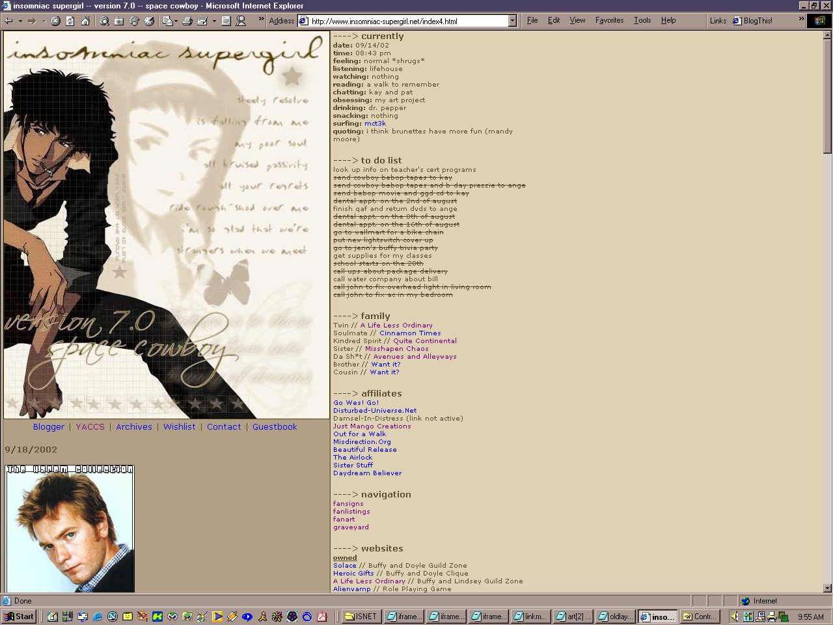Viewport: 833px width, 625px height.
Task: Open the Search toolbar icon
Action: [104, 21]
